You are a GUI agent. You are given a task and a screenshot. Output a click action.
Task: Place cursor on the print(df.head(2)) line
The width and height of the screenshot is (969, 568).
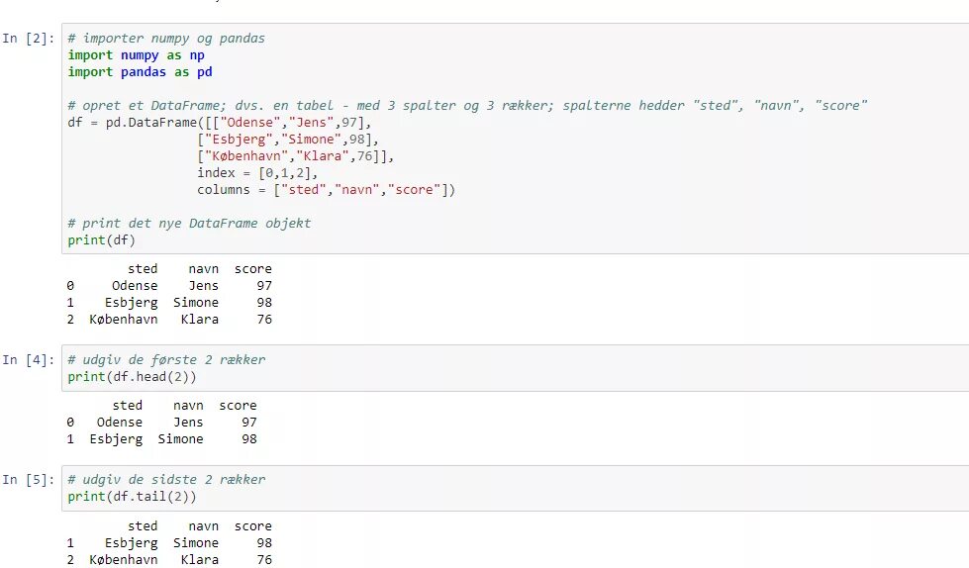coord(133,377)
